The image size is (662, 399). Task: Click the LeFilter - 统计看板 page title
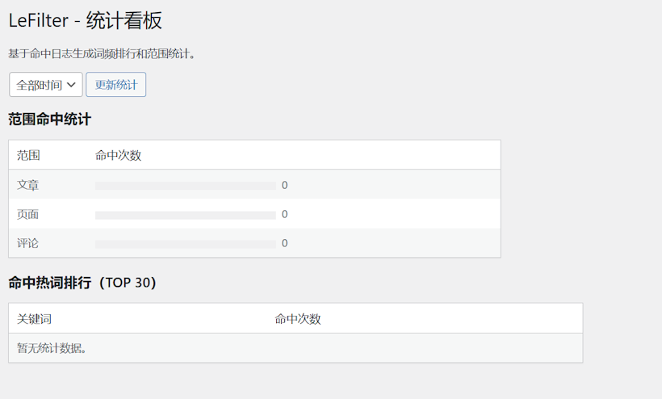86,21
